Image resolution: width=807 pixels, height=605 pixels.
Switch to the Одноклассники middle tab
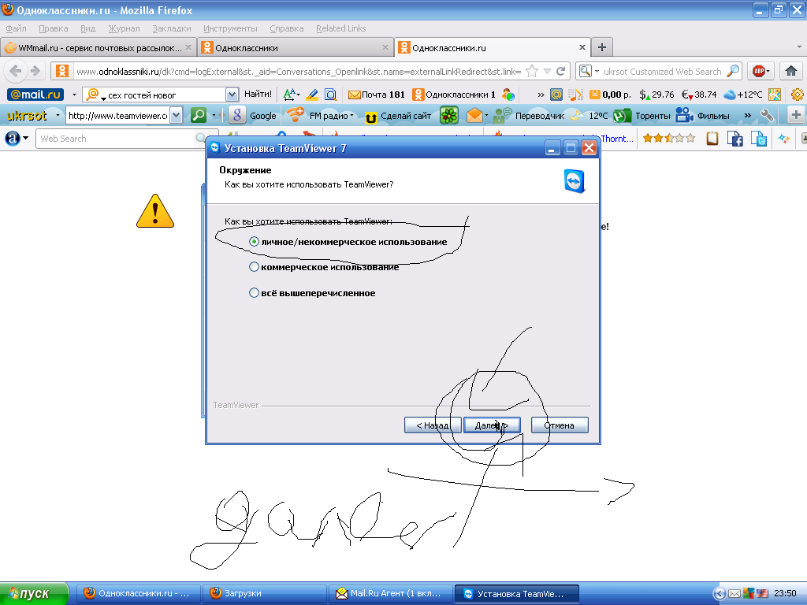(295, 48)
